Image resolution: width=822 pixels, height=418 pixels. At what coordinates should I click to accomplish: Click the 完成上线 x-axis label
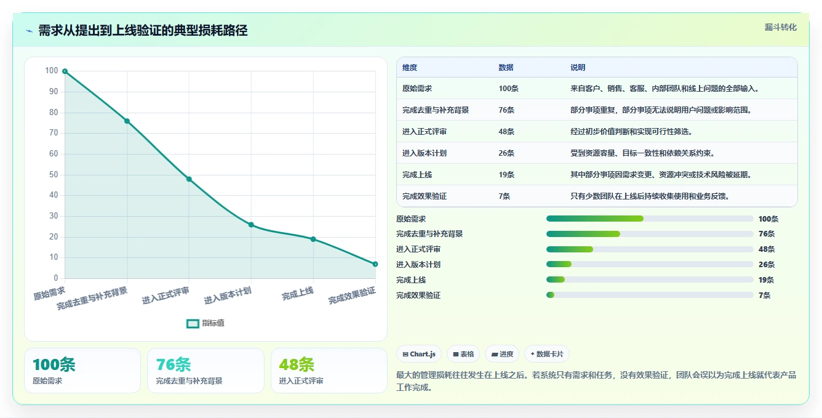(x=298, y=294)
